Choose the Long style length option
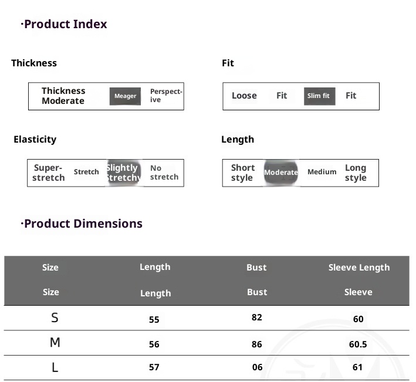The image size is (416, 382). point(356,173)
